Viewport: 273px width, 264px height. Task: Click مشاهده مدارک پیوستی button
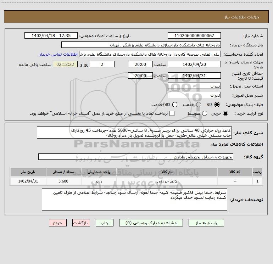point(151,223)
